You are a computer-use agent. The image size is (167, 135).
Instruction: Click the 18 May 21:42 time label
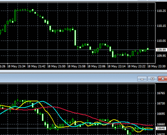tap(36, 66)
